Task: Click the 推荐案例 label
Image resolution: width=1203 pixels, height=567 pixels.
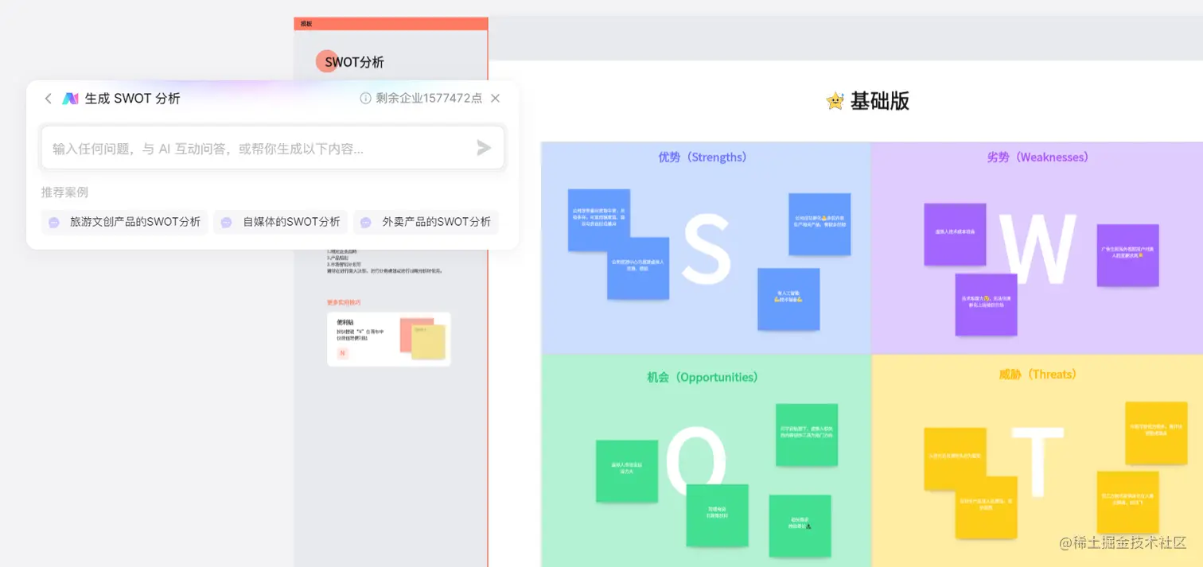Action: point(64,192)
